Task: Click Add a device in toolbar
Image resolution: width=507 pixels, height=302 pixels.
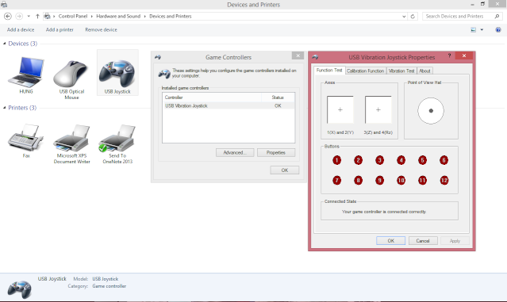Action: click(21, 29)
